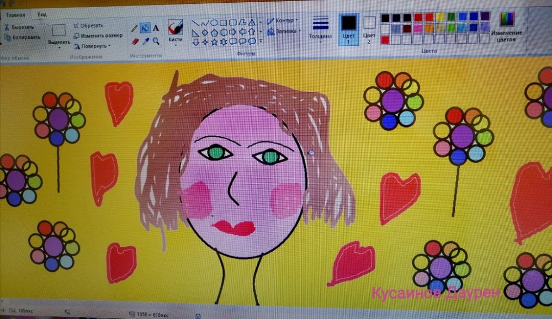Select the Text tool (A)
The image size is (552, 319).
pos(156,28)
